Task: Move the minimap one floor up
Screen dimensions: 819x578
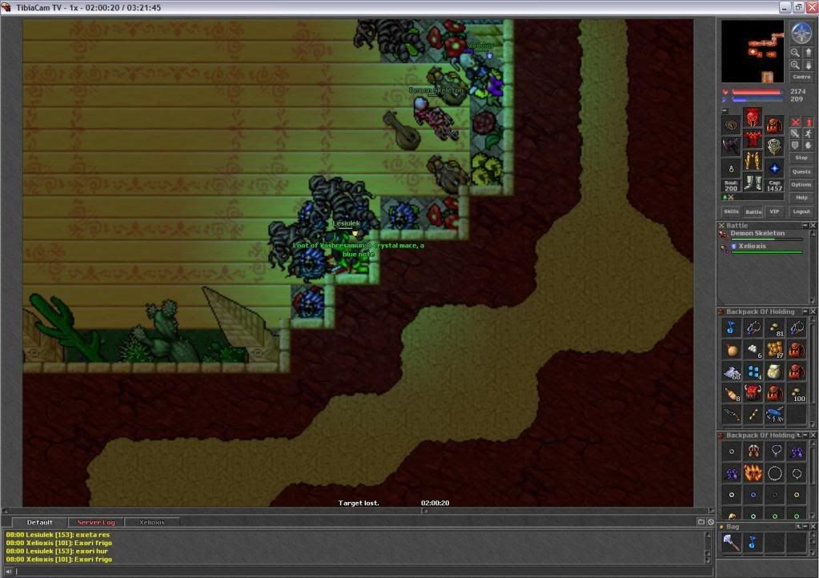Action: (x=808, y=52)
